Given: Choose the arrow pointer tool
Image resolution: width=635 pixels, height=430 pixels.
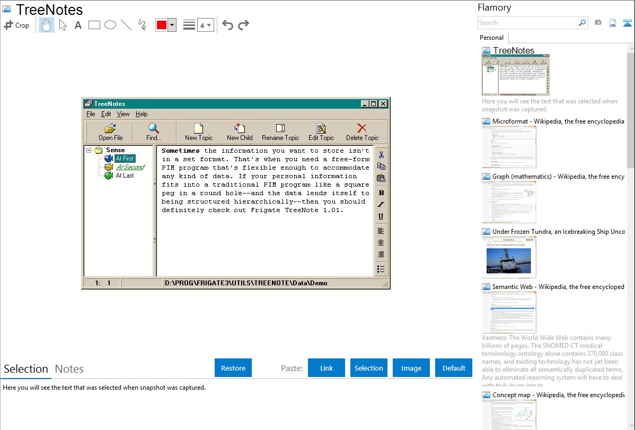Looking at the screenshot, I should pos(63,25).
